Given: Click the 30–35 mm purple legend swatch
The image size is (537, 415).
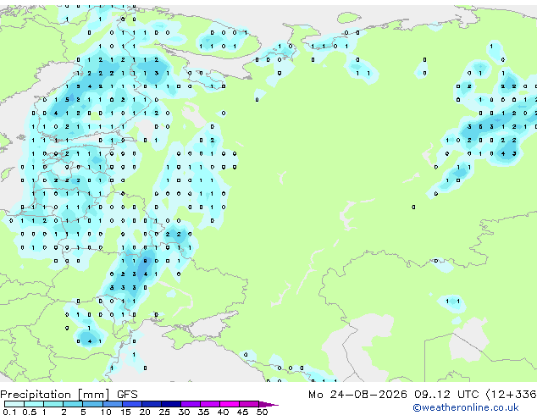Looking at the screenshot, I should (x=191, y=404).
